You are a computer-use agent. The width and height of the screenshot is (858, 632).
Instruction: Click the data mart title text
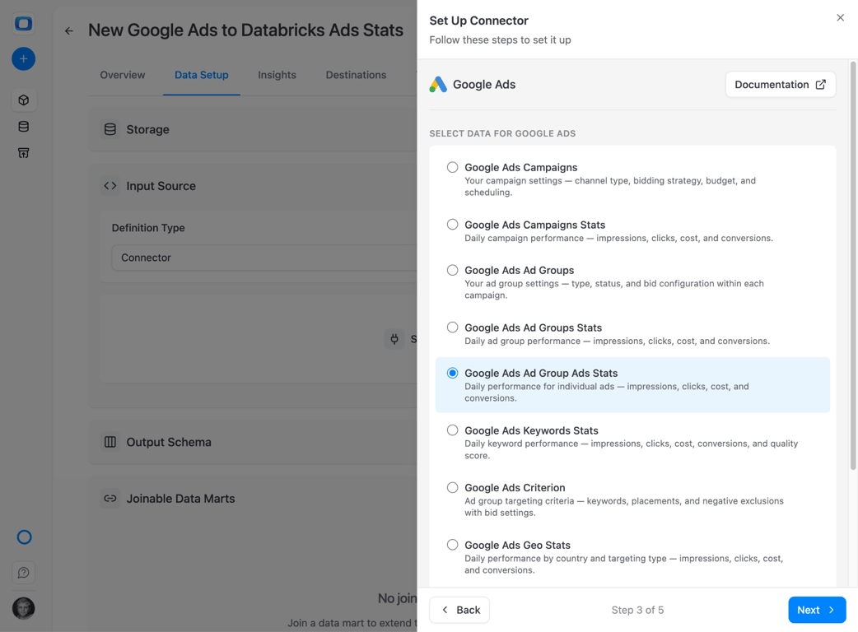pos(245,30)
